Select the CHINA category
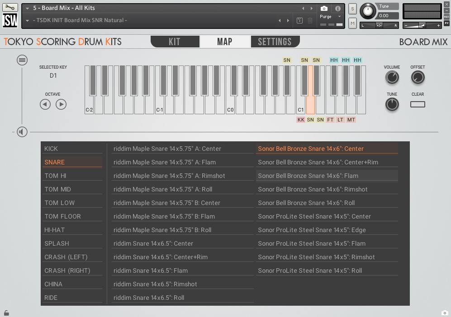This screenshot has height=317, width=451. [x=72, y=284]
